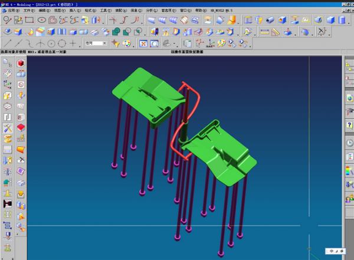Expand the curve toolbar options arrow
The image size is (354, 260).
tap(103, 23)
